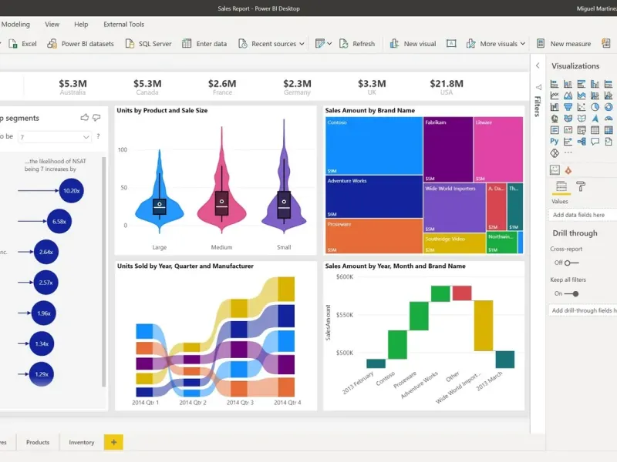Open the External Tools ribbon tab
Viewport: 617px width, 462px height.
click(123, 25)
